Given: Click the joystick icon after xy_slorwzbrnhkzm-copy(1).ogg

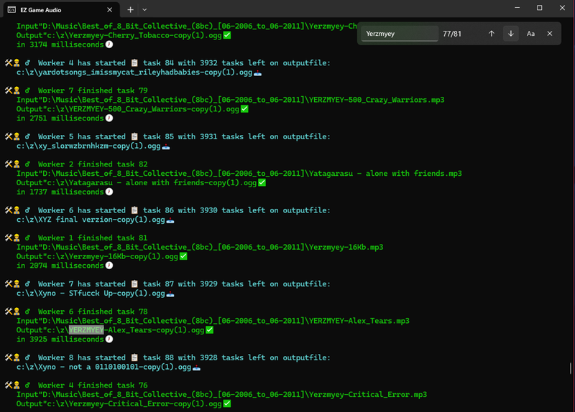Looking at the screenshot, I should (x=166, y=146).
